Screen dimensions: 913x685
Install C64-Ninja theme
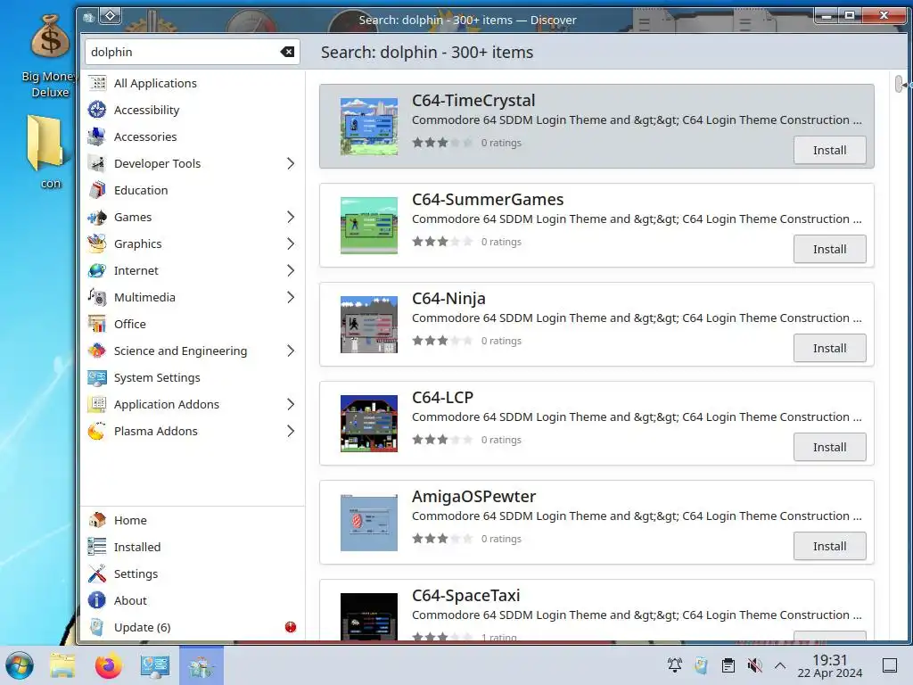[x=829, y=349]
